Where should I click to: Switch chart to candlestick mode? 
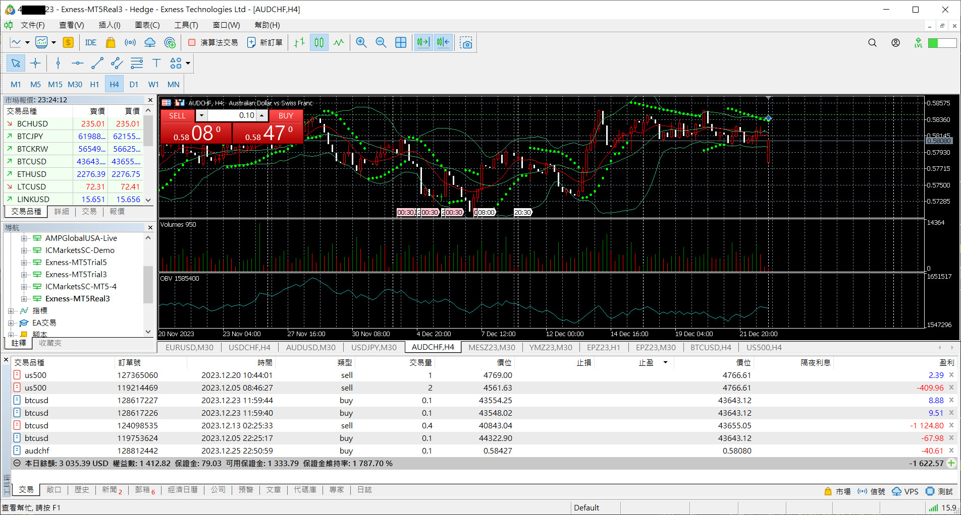[x=319, y=43]
